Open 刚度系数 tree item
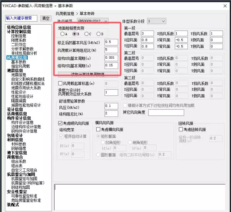The height and width of the screenshot is (212, 231). tap(18, 40)
